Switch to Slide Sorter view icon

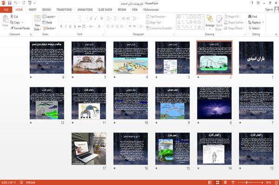pyautogui.click(x=218, y=183)
